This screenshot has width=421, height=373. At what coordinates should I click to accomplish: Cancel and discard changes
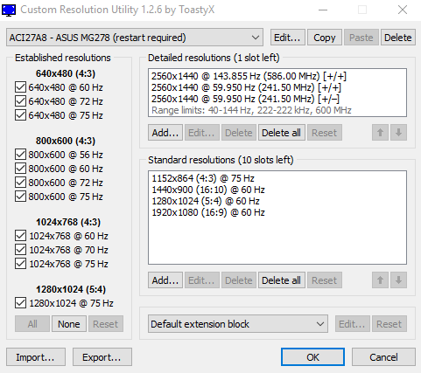(x=383, y=357)
